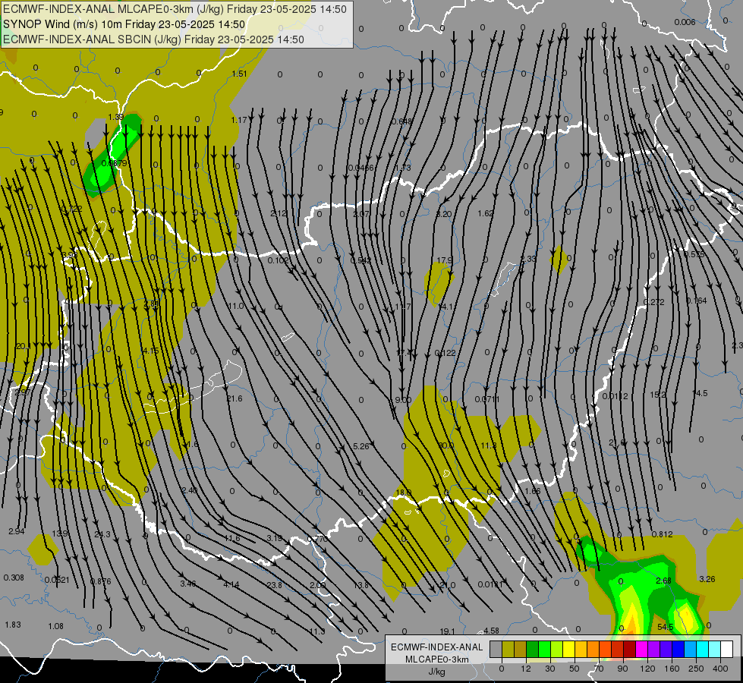Click the 50 tick label on the legend

(x=574, y=669)
